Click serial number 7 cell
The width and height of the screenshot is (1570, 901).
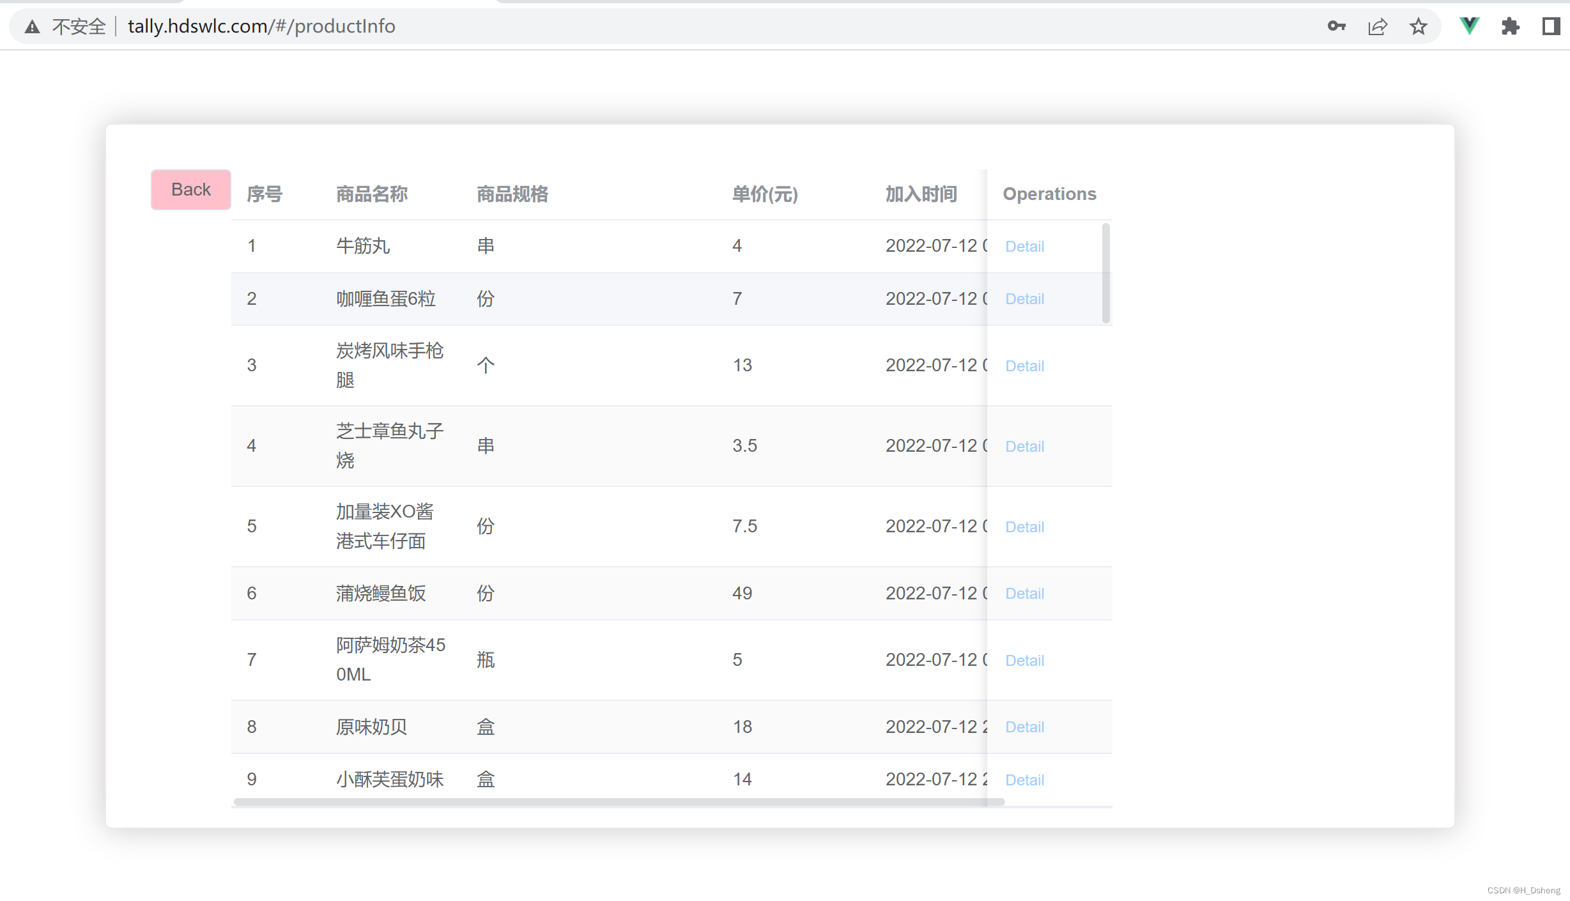(252, 660)
